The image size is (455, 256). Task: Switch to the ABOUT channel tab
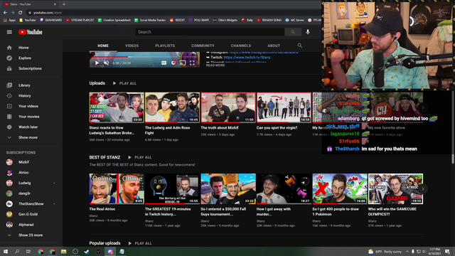pyautogui.click(x=274, y=46)
